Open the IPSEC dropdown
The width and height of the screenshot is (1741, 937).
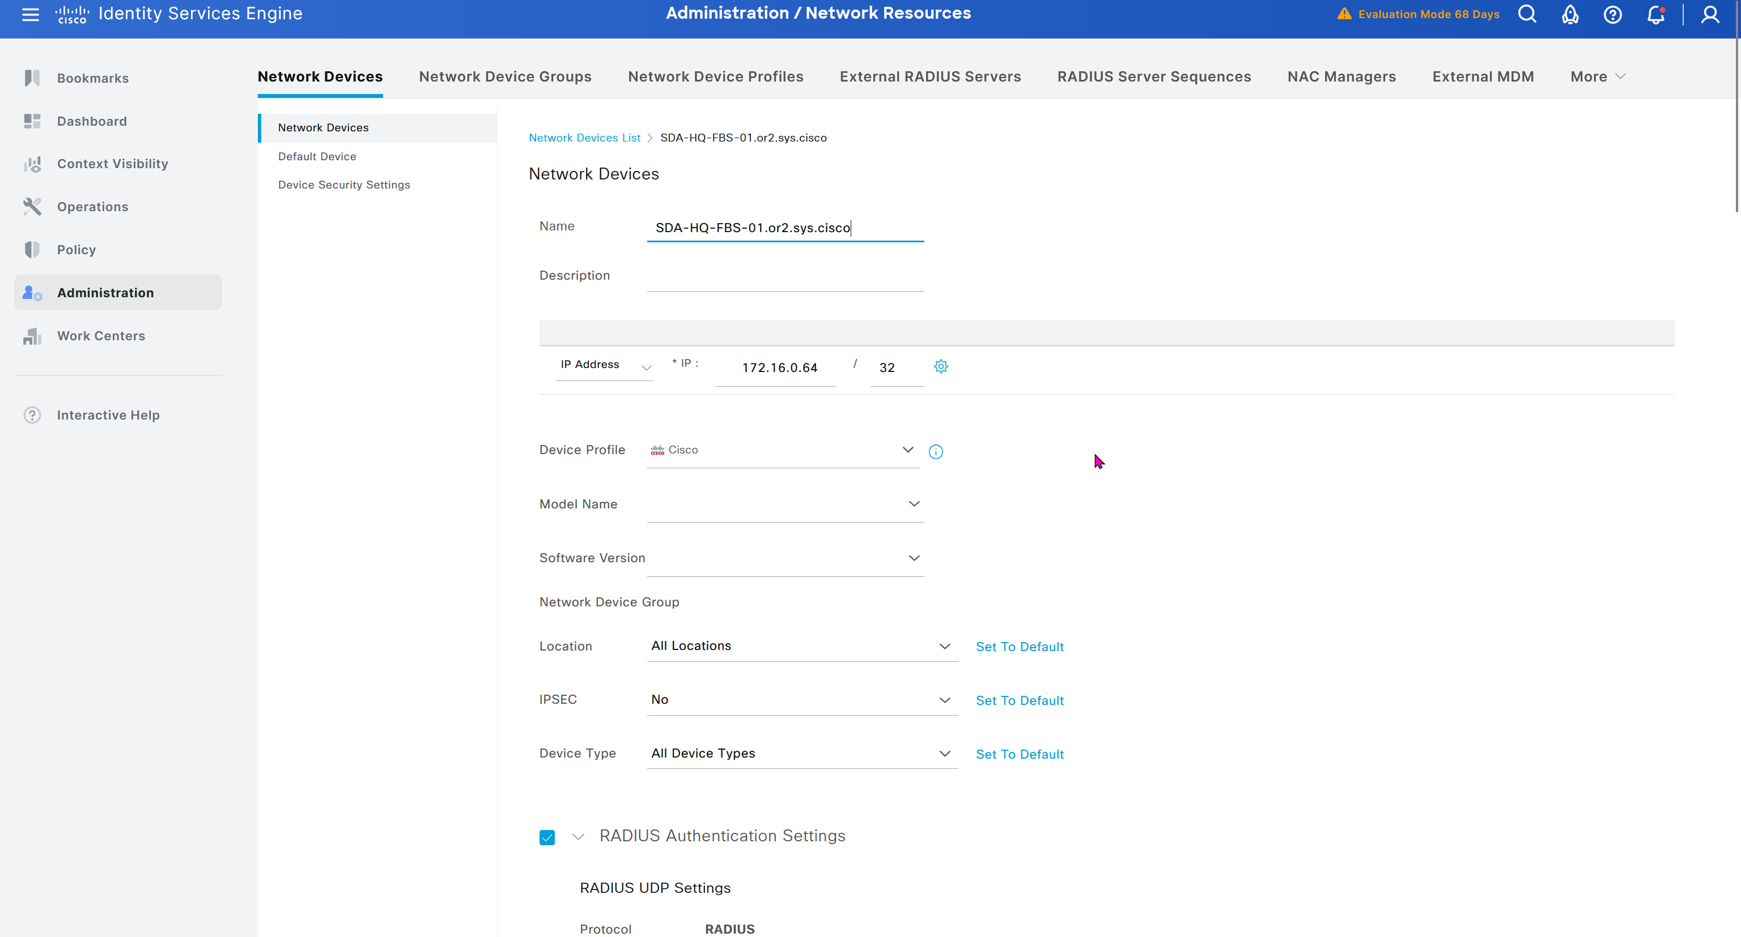pyautogui.click(x=801, y=700)
